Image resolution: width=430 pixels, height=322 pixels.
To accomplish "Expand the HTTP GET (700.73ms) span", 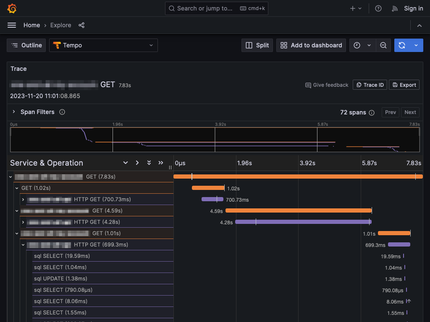I will point(23,200).
